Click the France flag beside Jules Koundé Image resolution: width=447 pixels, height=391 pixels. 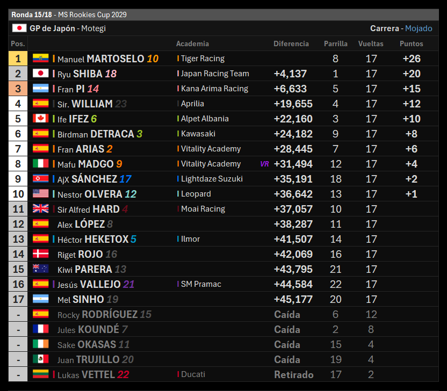(x=40, y=329)
